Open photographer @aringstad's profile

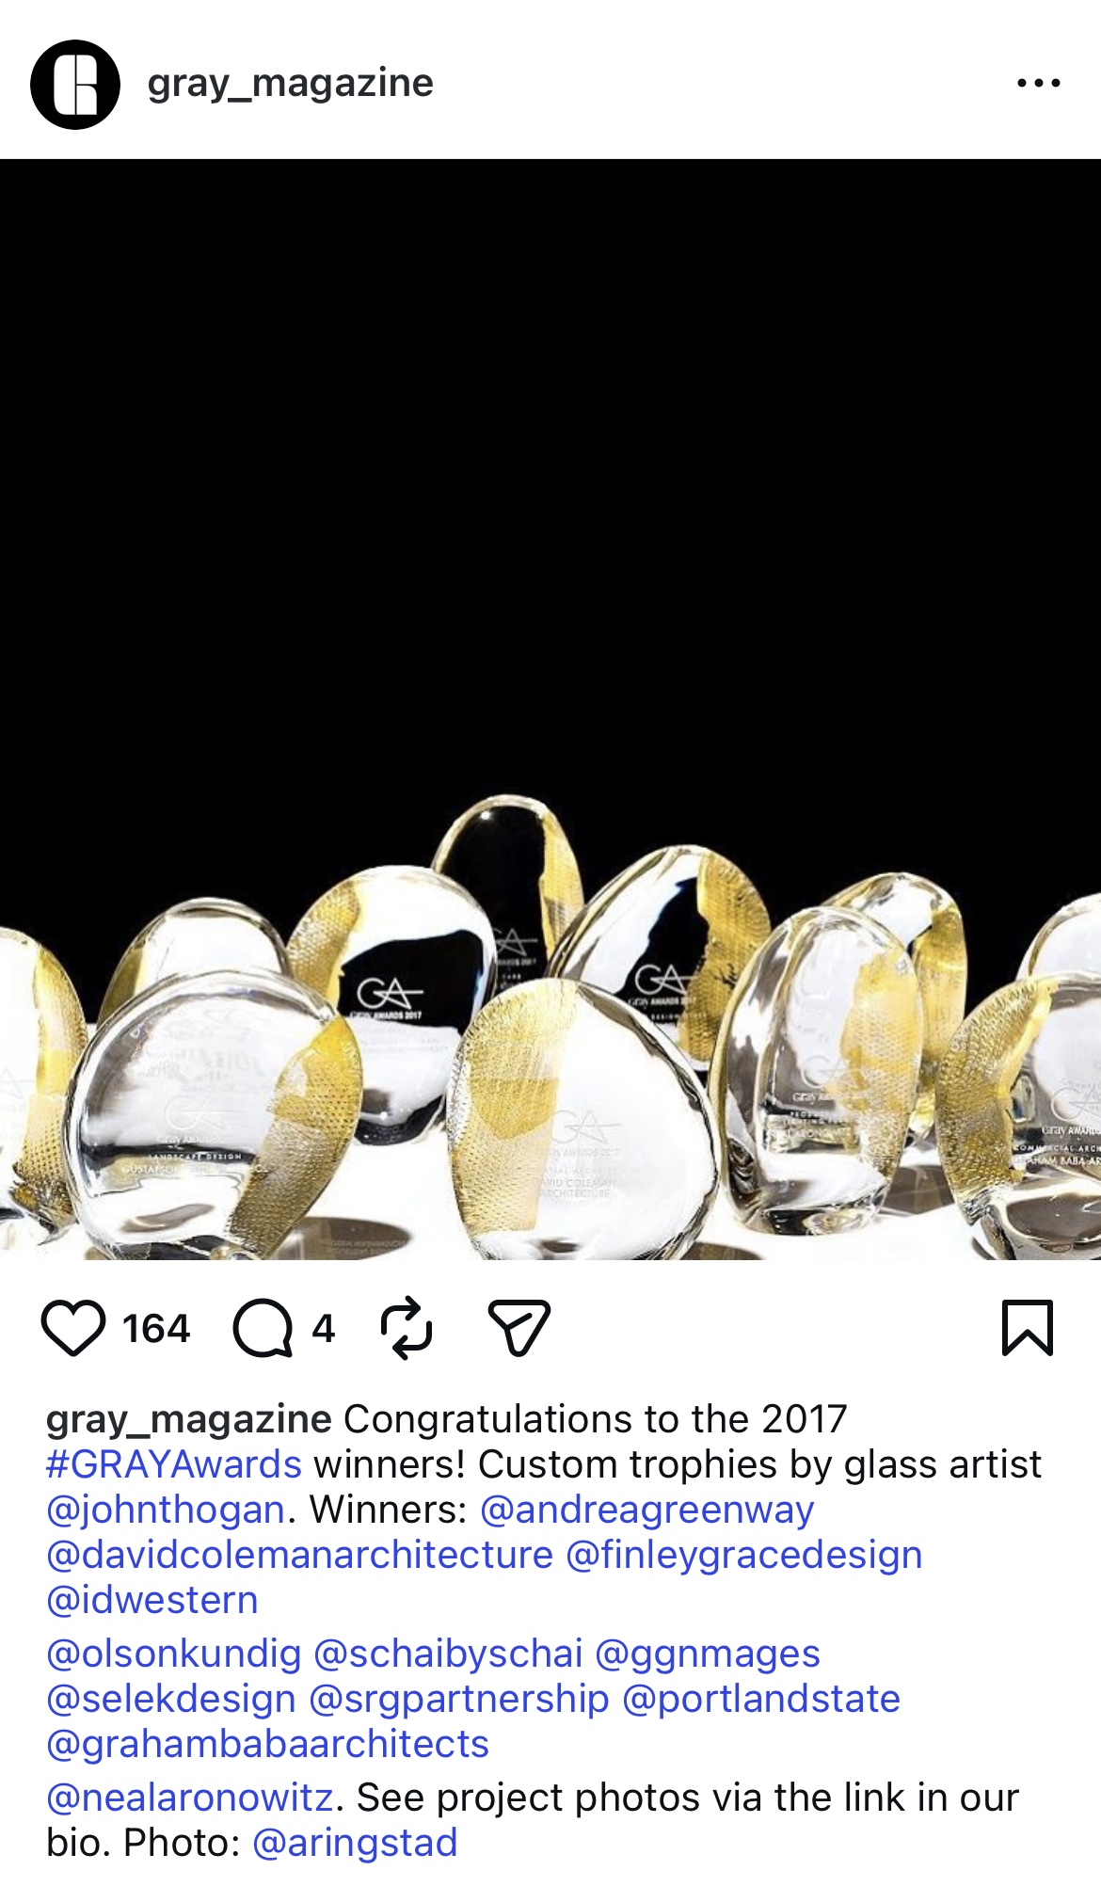click(x=355, y=1843)
